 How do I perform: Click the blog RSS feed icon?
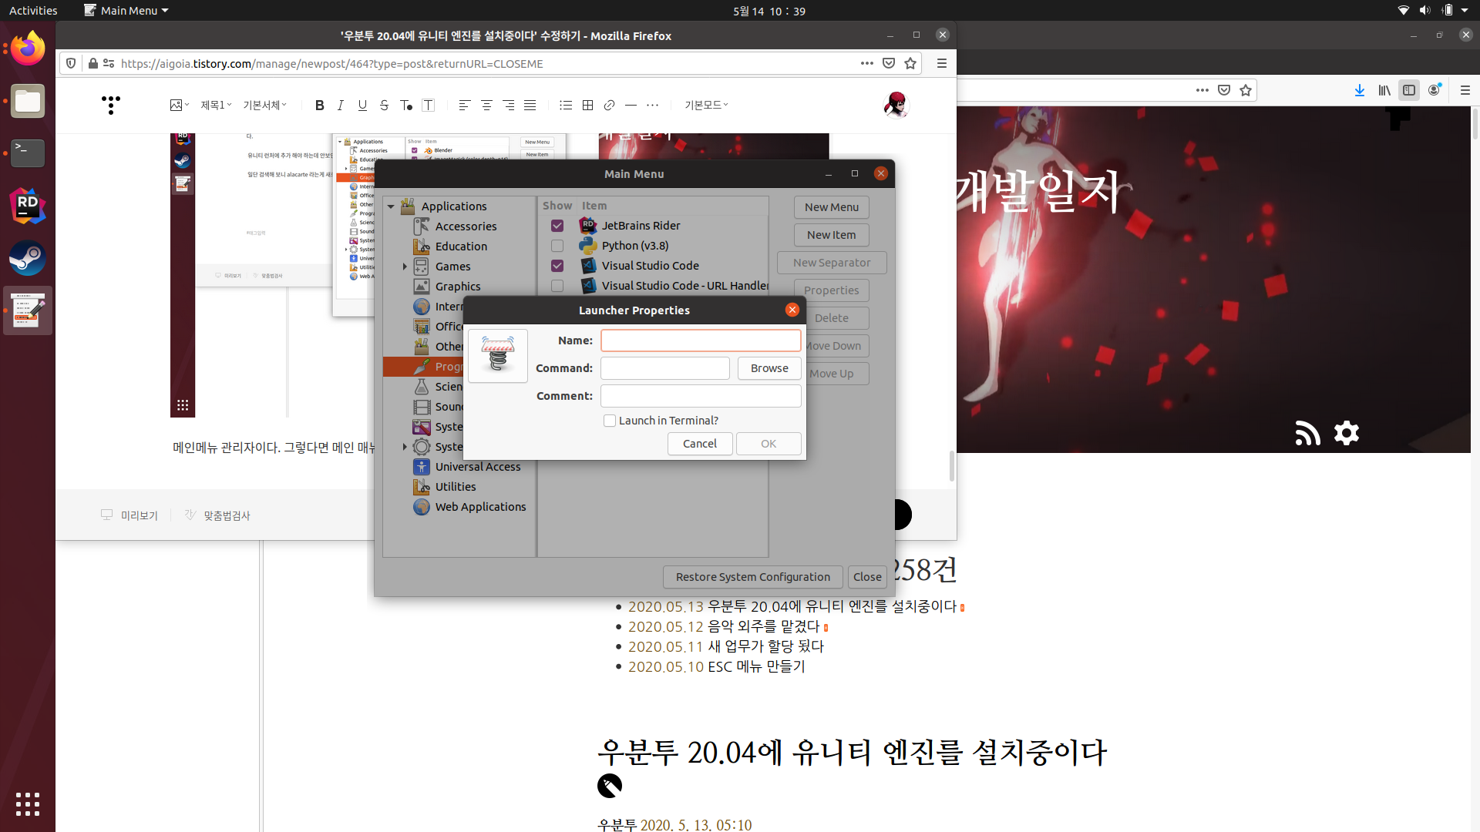(1307, 433)
